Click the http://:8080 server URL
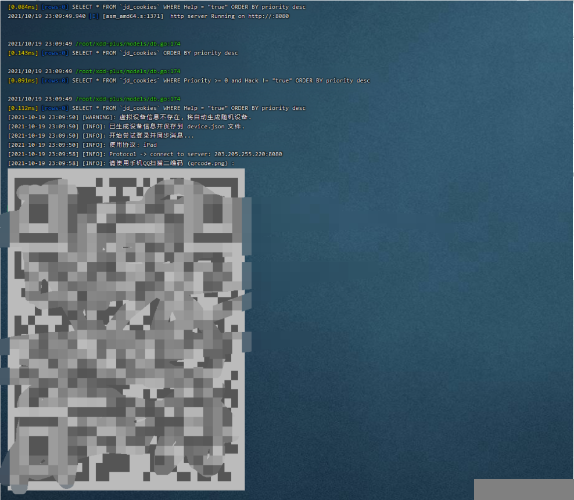The image size is (574, 500). pyautogui.click(x=268, y=16)
